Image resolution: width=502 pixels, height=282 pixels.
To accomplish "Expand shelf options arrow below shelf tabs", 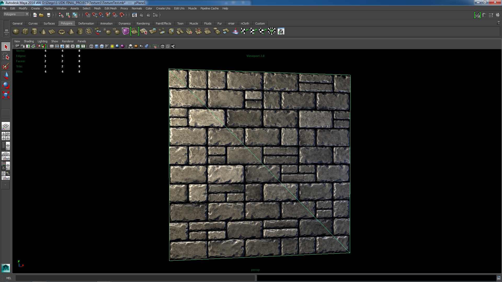I will click(7, 34).
